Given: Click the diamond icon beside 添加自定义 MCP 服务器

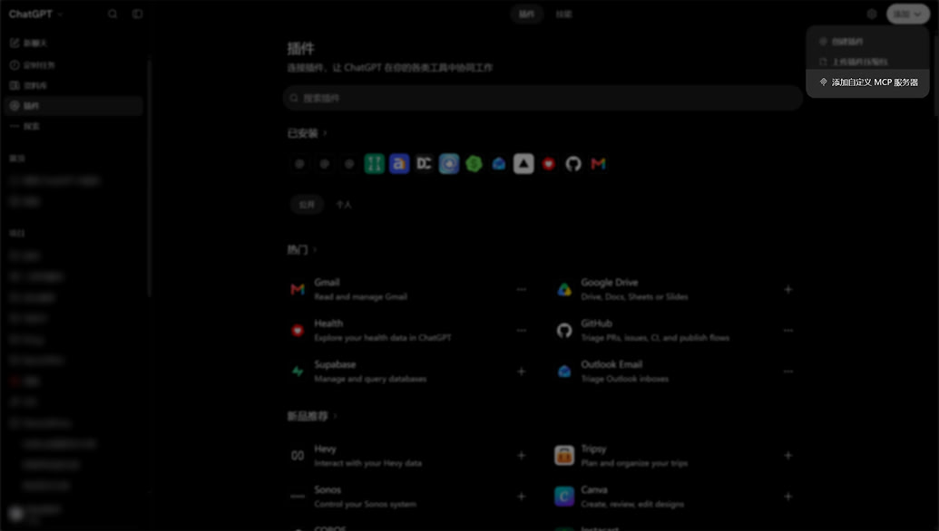Looking at the screenshot, I should click(824, 82).
